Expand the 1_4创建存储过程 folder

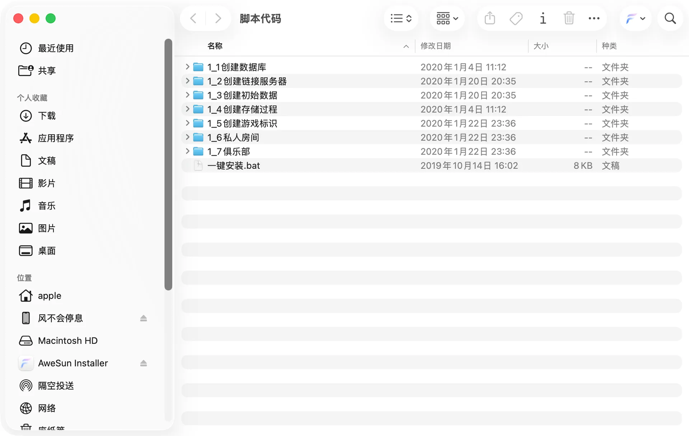pyautogui.click(x=187, y=109)
